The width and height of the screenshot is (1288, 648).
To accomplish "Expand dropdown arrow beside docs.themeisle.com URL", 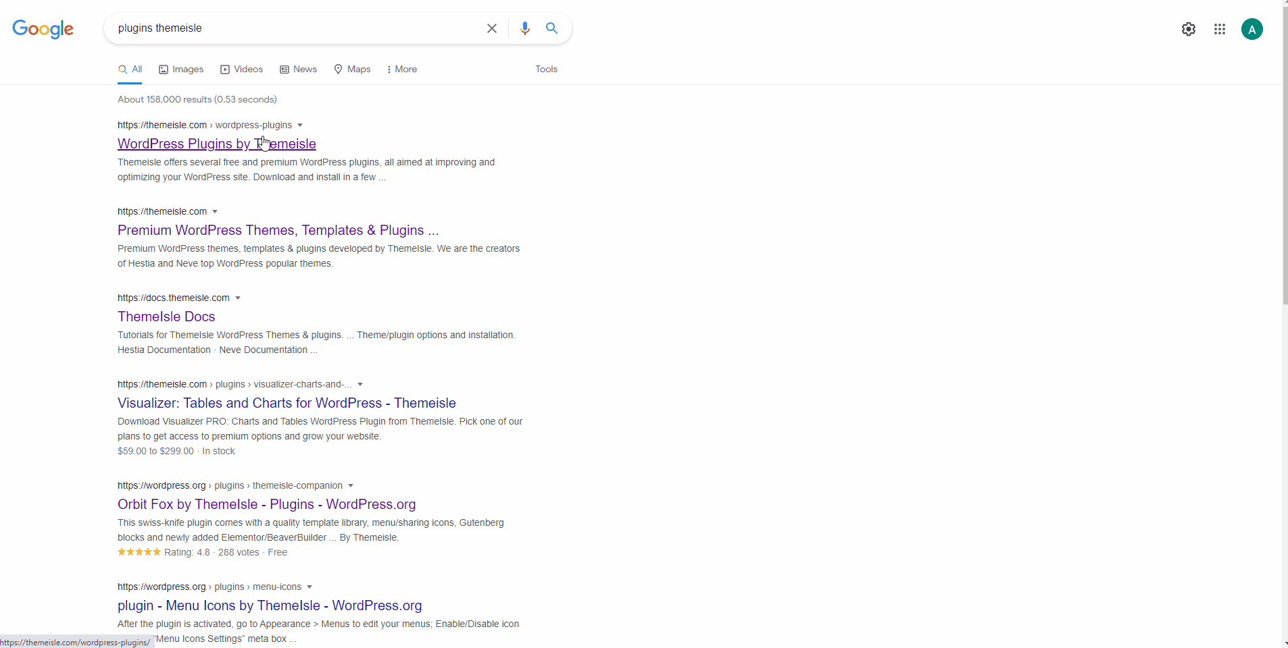I will pos(238,298).
